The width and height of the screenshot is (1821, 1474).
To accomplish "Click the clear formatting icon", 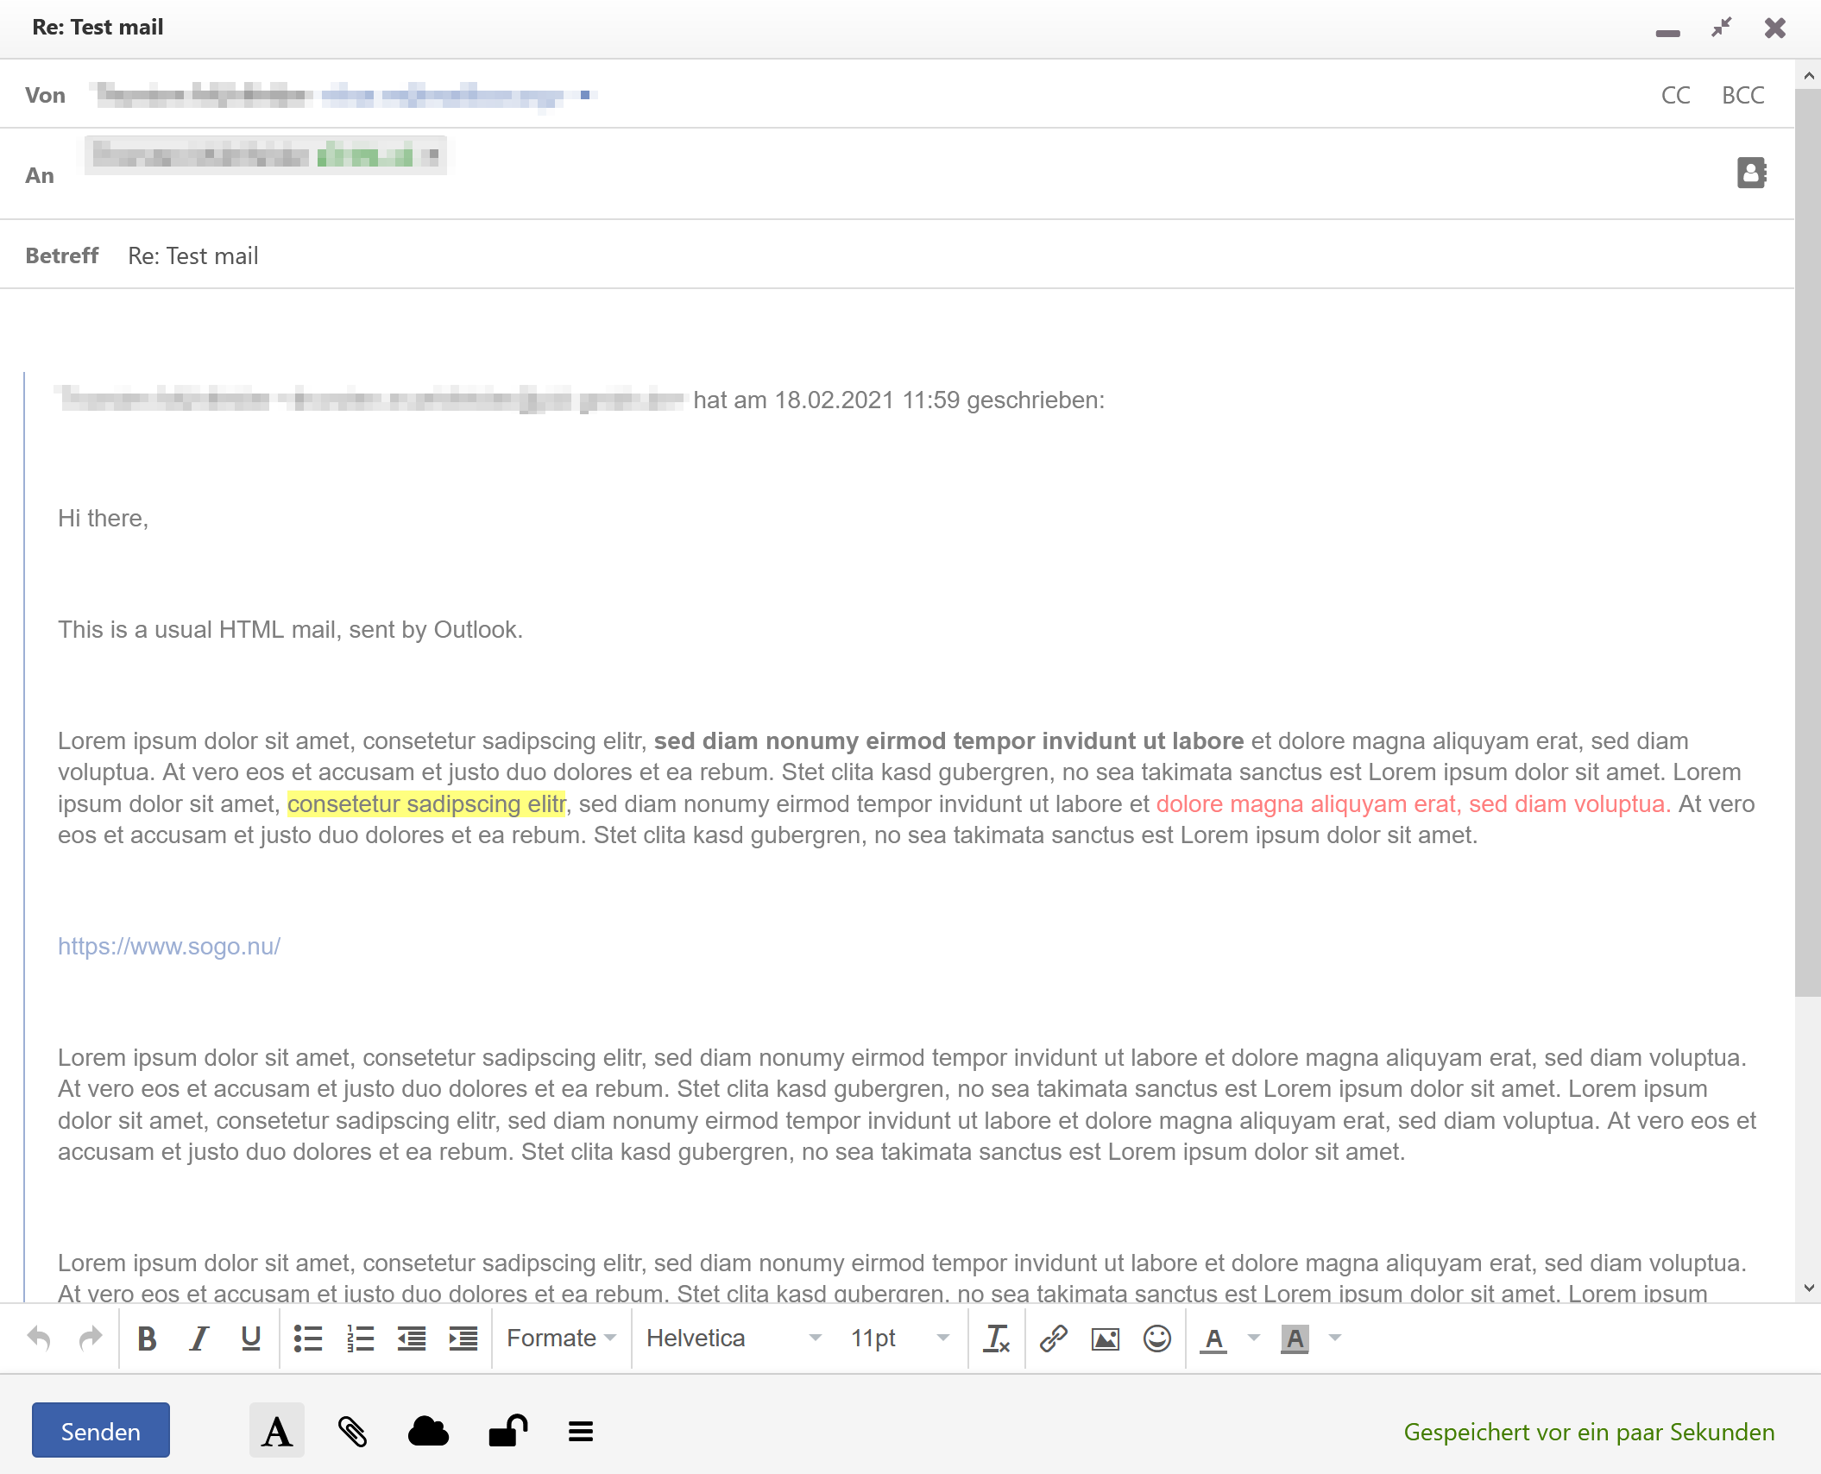I will pyautogui.click(x=997, y=1339).
